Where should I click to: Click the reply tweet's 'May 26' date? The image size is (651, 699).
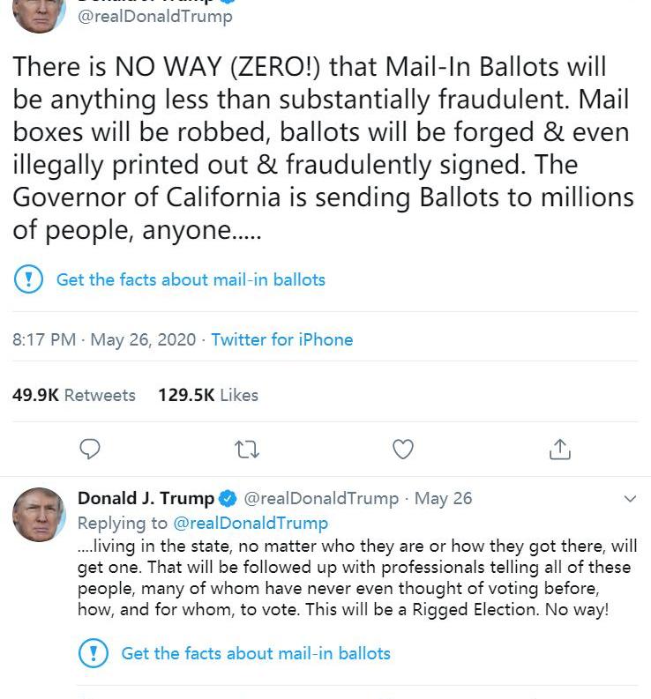pos(443,498)
